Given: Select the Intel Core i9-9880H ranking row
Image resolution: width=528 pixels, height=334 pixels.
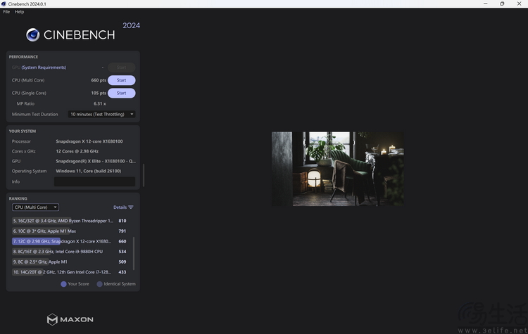Looking at the screenshot, I should click(x=70, y=252).
